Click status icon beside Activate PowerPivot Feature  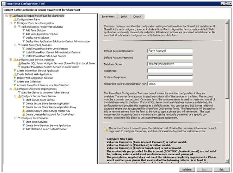click(x=15, y=85)
